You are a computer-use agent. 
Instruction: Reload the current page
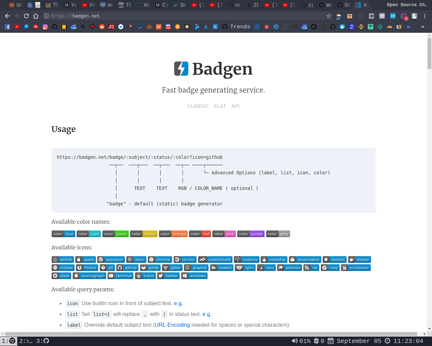click(26, 16)
